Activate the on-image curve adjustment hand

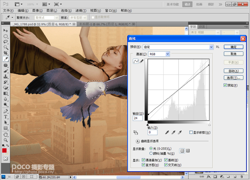136,132
